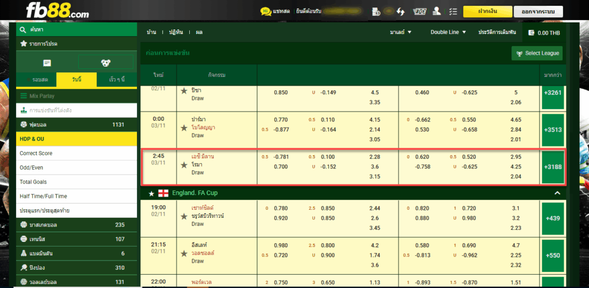Switch to the วันนี้ today tab
589x288 pixels.
(x=77, y=79)
